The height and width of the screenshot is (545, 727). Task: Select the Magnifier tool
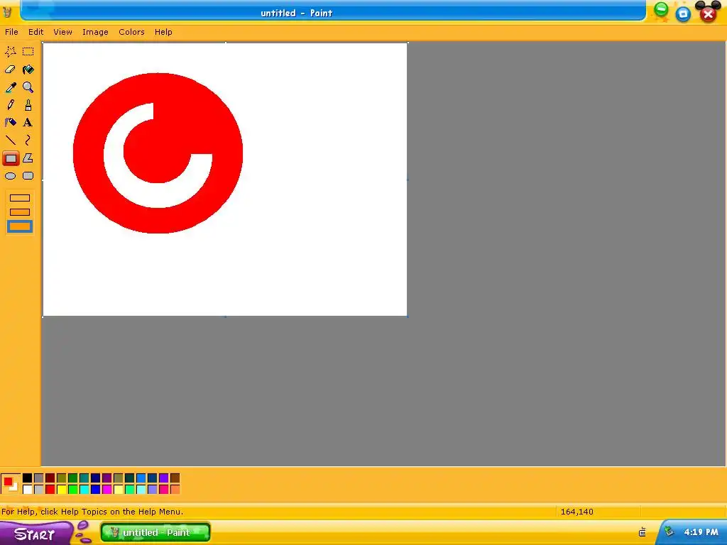28,87
